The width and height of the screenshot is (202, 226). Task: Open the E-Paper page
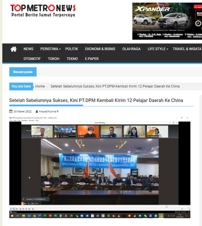92,59
